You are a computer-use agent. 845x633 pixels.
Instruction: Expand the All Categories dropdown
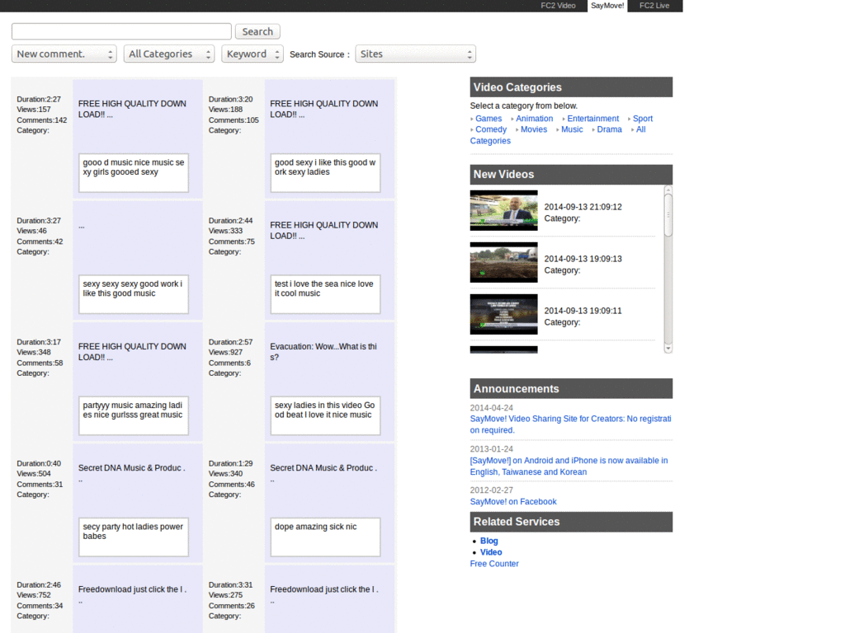coord(169,54)
